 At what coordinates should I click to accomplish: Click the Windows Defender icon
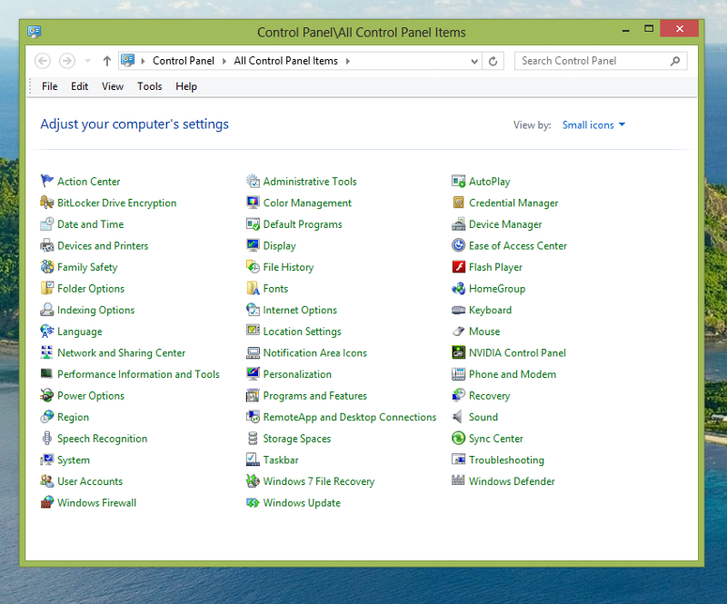click(x=458, y=480)
